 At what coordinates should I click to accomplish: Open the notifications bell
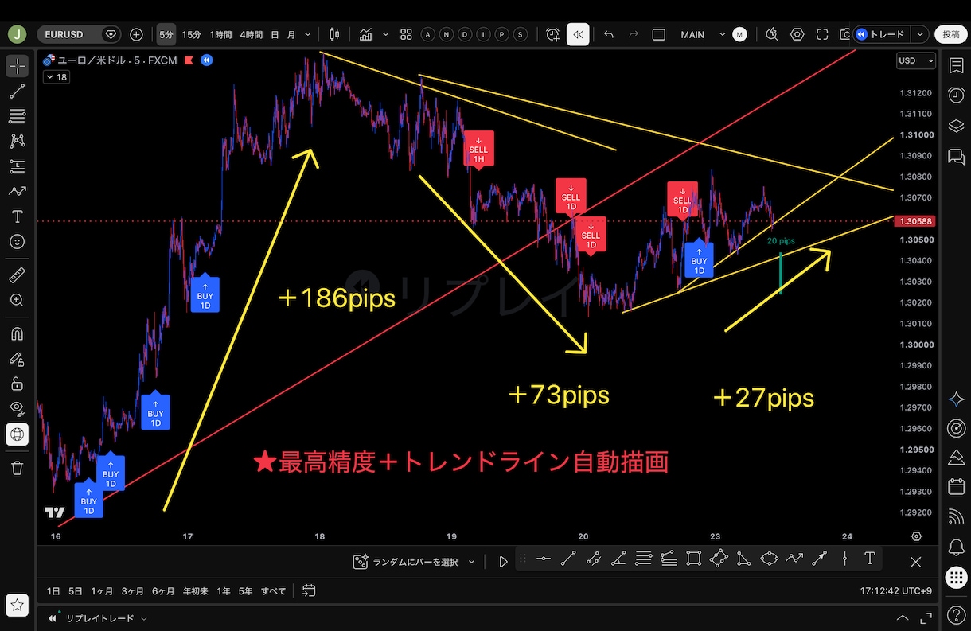956,547
